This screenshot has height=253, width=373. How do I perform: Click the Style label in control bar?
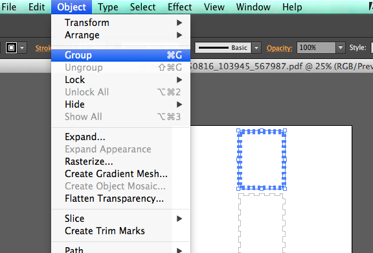click(x=357, y=47)
